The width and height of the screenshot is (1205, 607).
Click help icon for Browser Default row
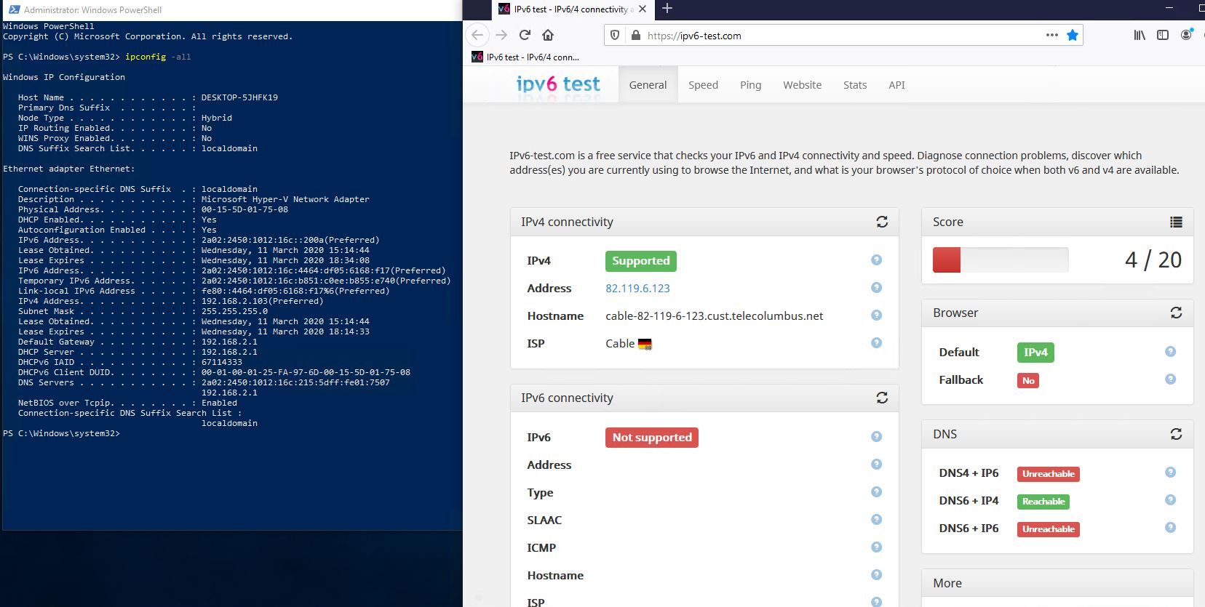1170,352
